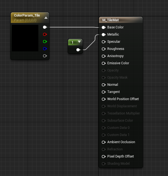
Task: Click the Pixel Depth Offset label
Action: (121, 156)
